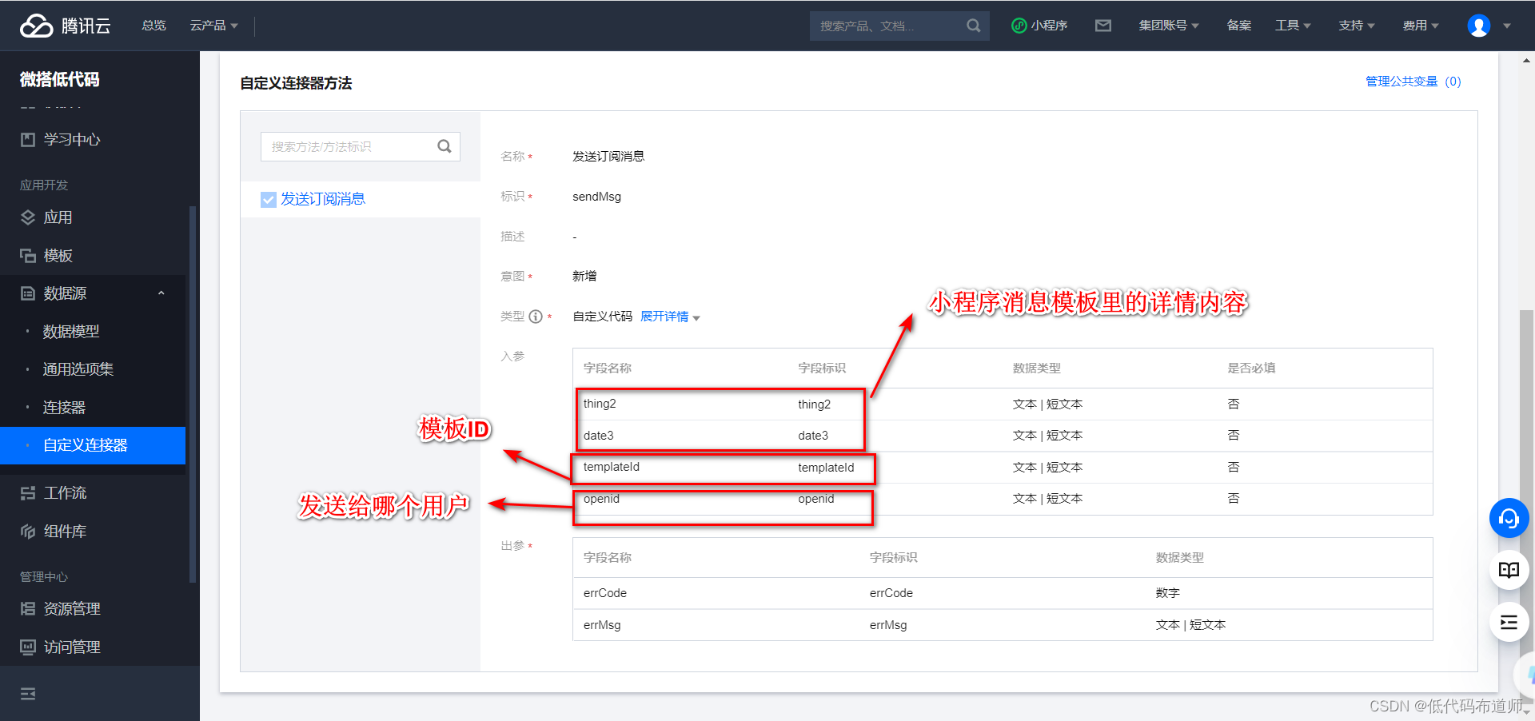Open the 小程序 mini program link

pyautogui.click(x=1039, y=26)
